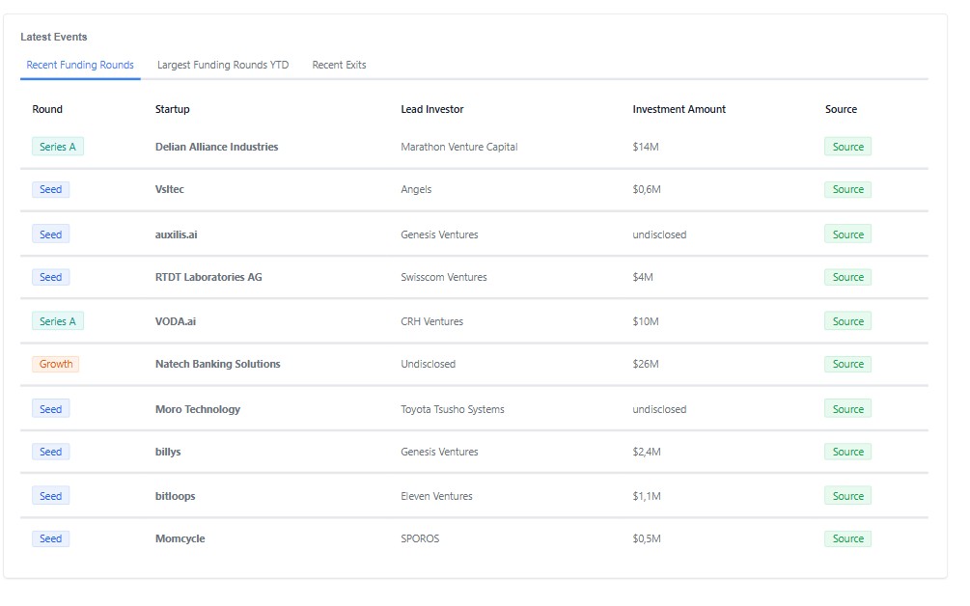Click lead investor Eleven Ventures
This screenshot has width=970, height=606.
[x=437, y=496]
